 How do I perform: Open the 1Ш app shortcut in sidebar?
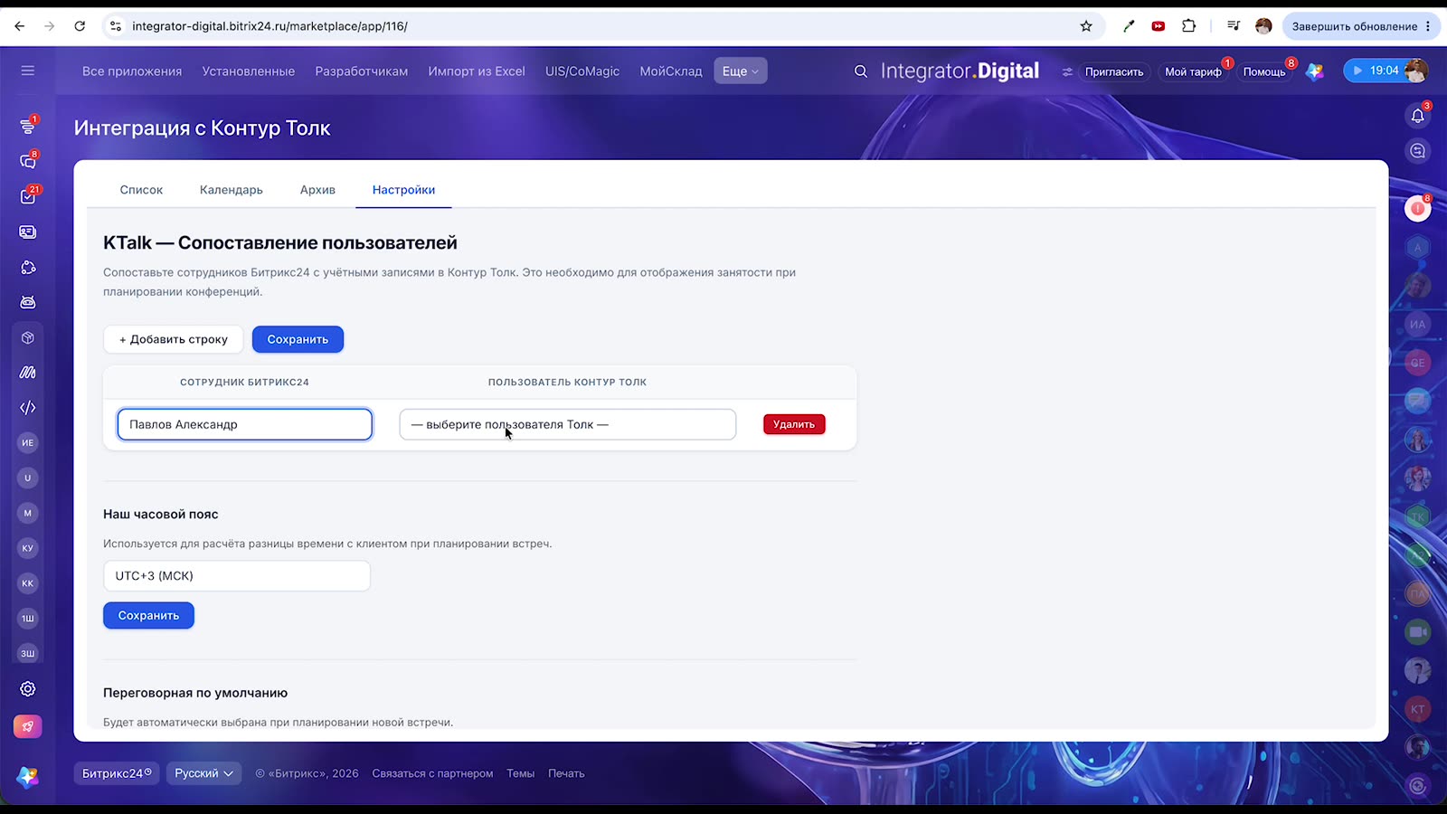pyautogui.click(x=28, y=619)
